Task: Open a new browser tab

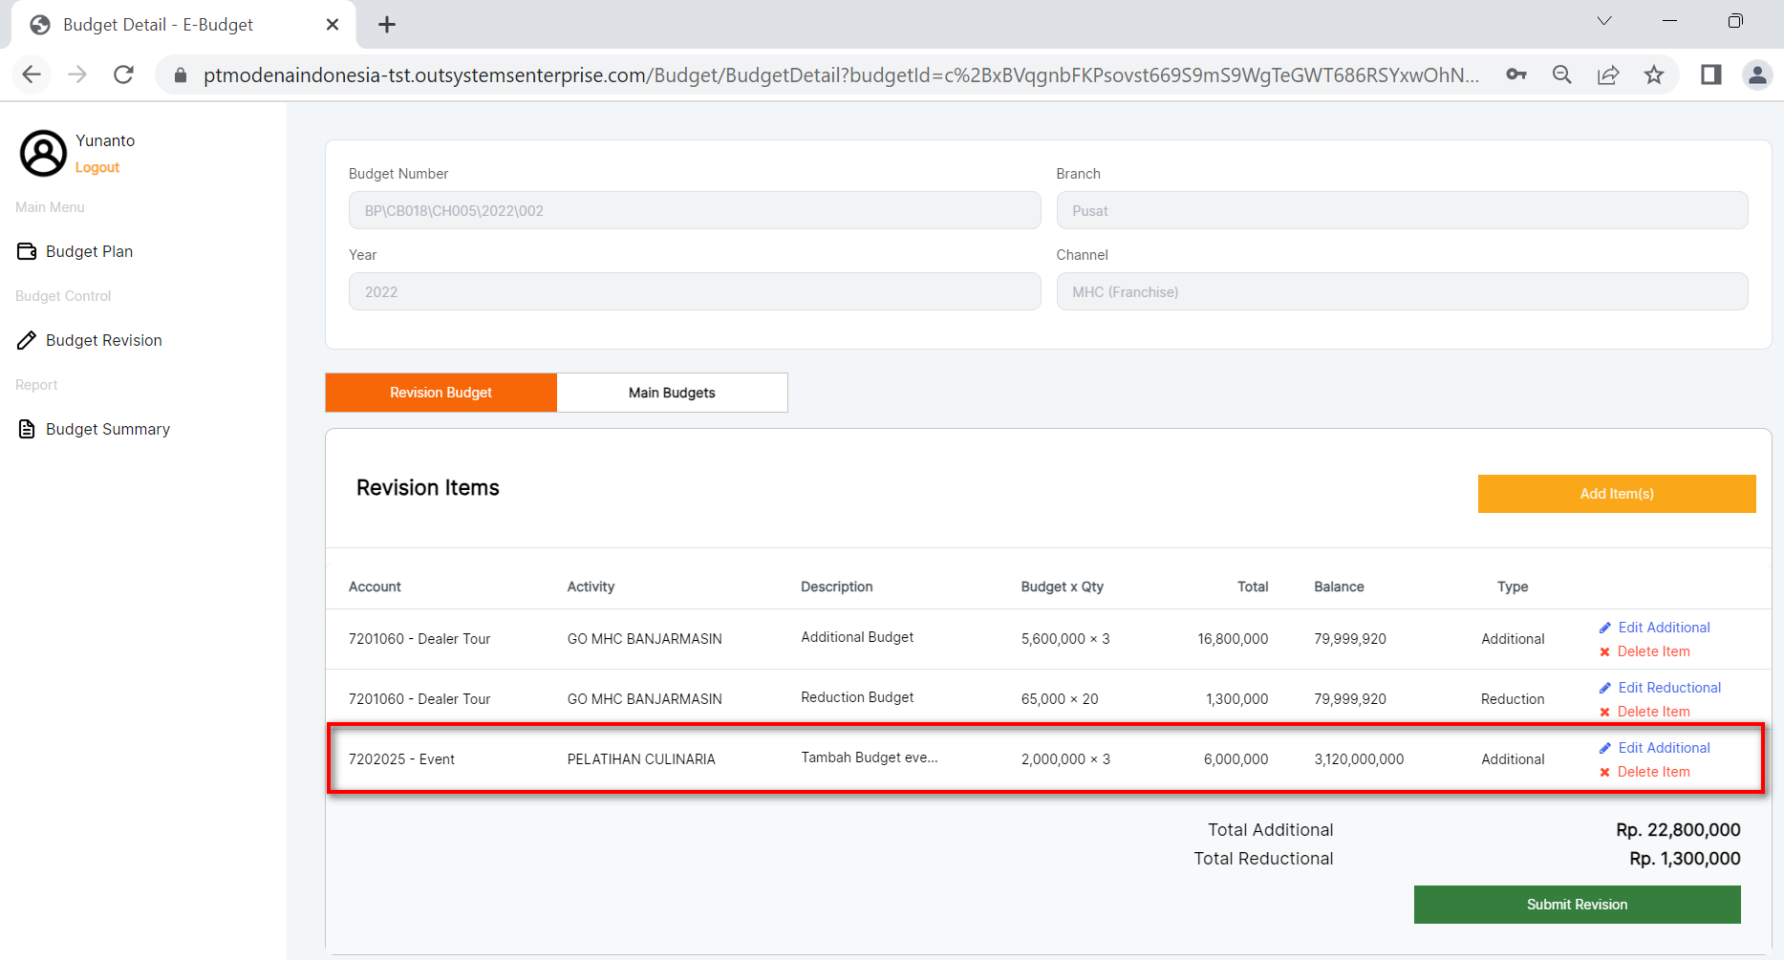Action: tap(387, 25)
